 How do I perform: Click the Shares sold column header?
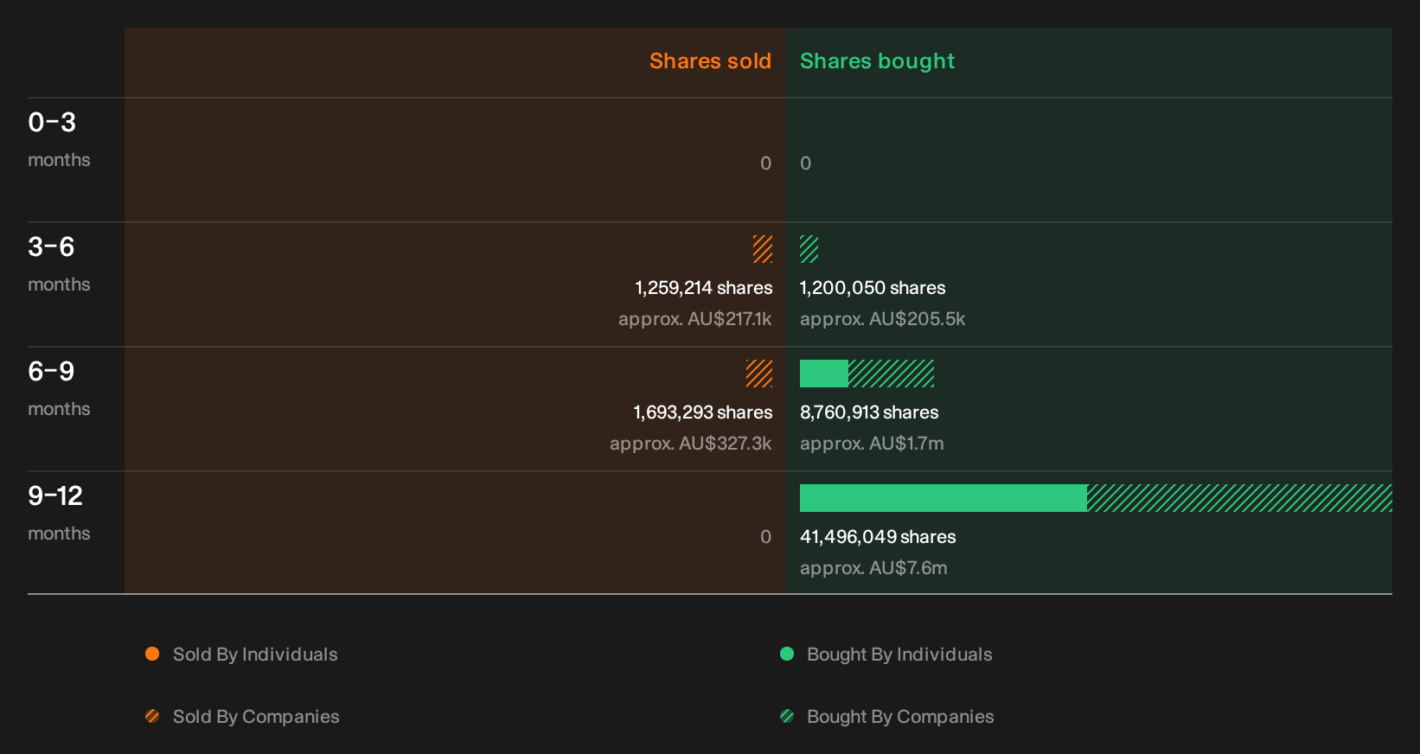(x=710, y=61)
